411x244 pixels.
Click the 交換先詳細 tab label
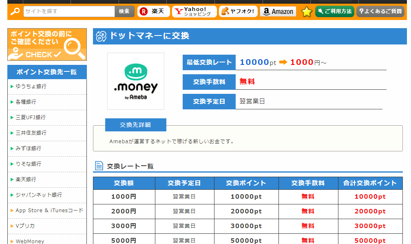[135, 125]
